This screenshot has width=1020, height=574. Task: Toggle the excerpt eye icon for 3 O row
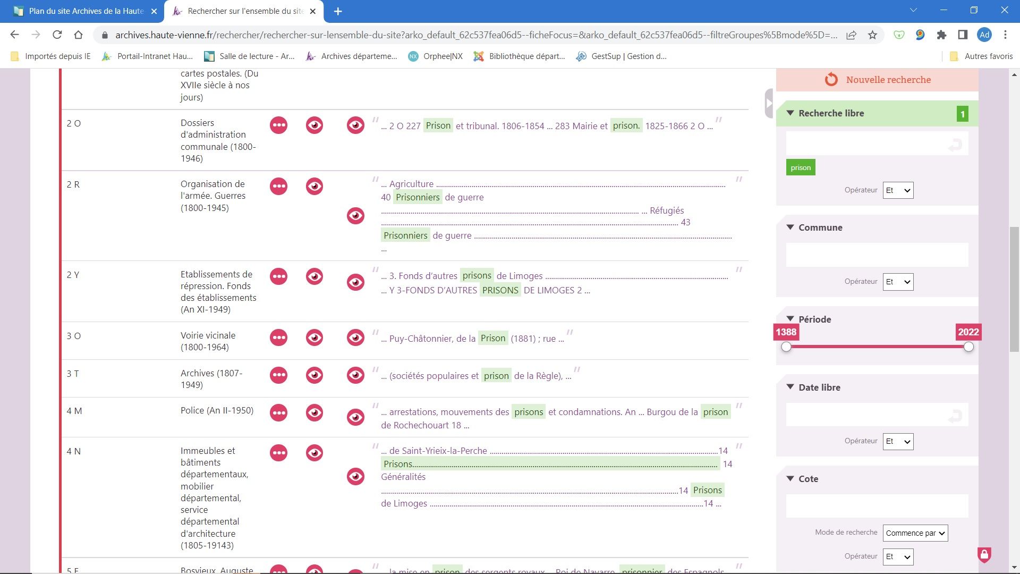click(x=355, y=337)
